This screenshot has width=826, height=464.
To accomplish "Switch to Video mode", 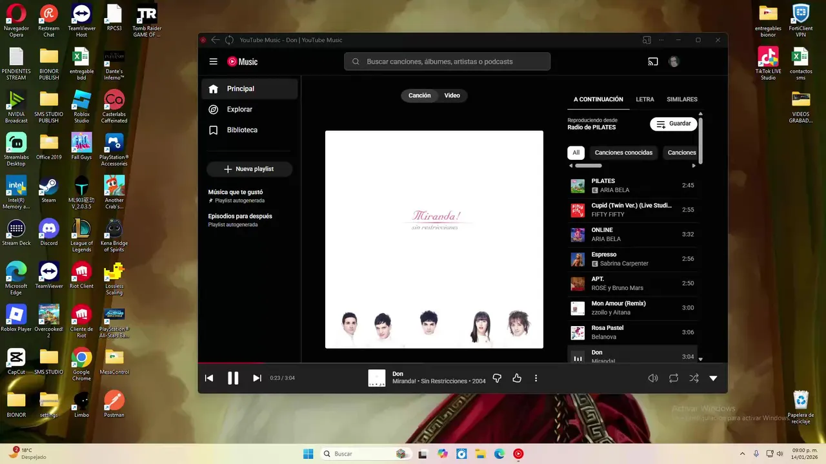I will tap(452, 95).
